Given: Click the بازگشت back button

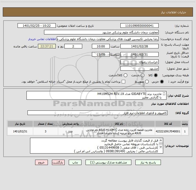Looking at the screenshot, I should [x=58, y=162].
